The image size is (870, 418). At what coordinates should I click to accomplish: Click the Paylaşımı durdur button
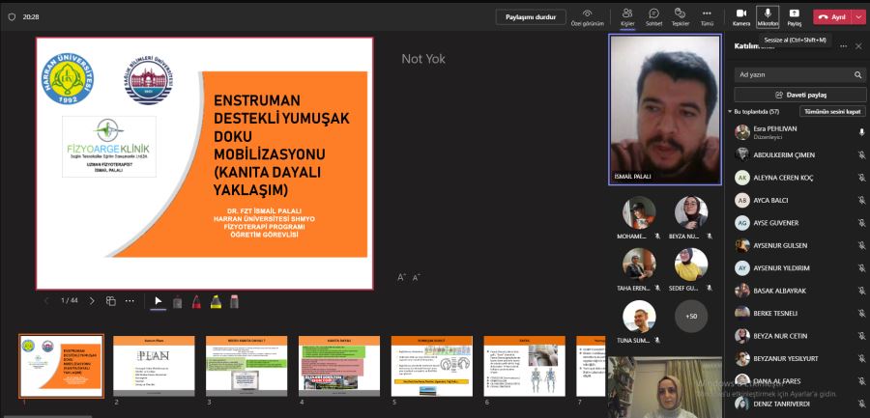click(x=531, y=16)
